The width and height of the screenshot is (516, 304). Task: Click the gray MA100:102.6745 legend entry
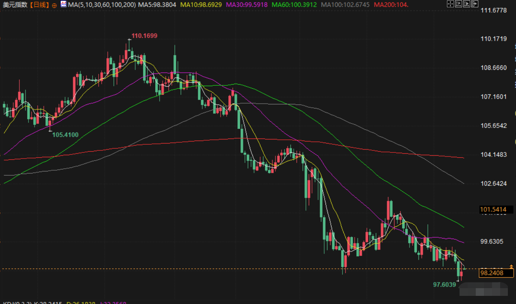click(x=345, y=5)
